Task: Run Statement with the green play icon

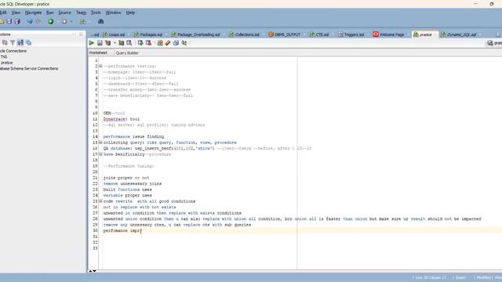Action: (92, 43)
